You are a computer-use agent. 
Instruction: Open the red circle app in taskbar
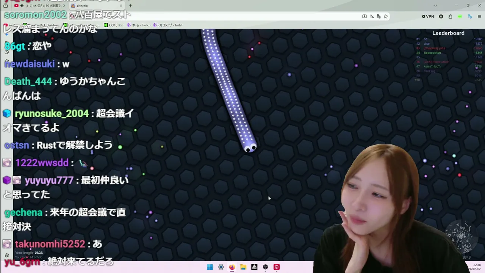point(277,267)
